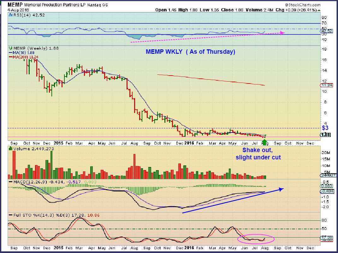The width and height of the screenshot is (338, 253).
Task: Click the 2016 label under the stochastic panel
Action: point(189,248)
